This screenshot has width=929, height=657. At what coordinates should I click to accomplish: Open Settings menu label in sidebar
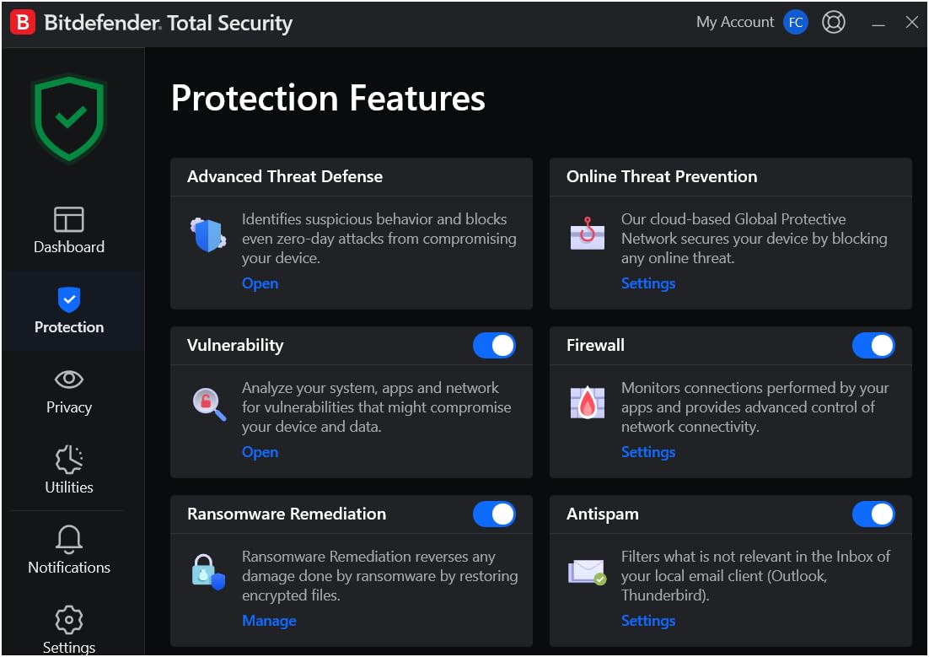[69, 647]
